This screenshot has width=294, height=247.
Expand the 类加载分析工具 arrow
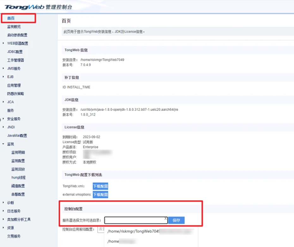click(x=3, y=219)
